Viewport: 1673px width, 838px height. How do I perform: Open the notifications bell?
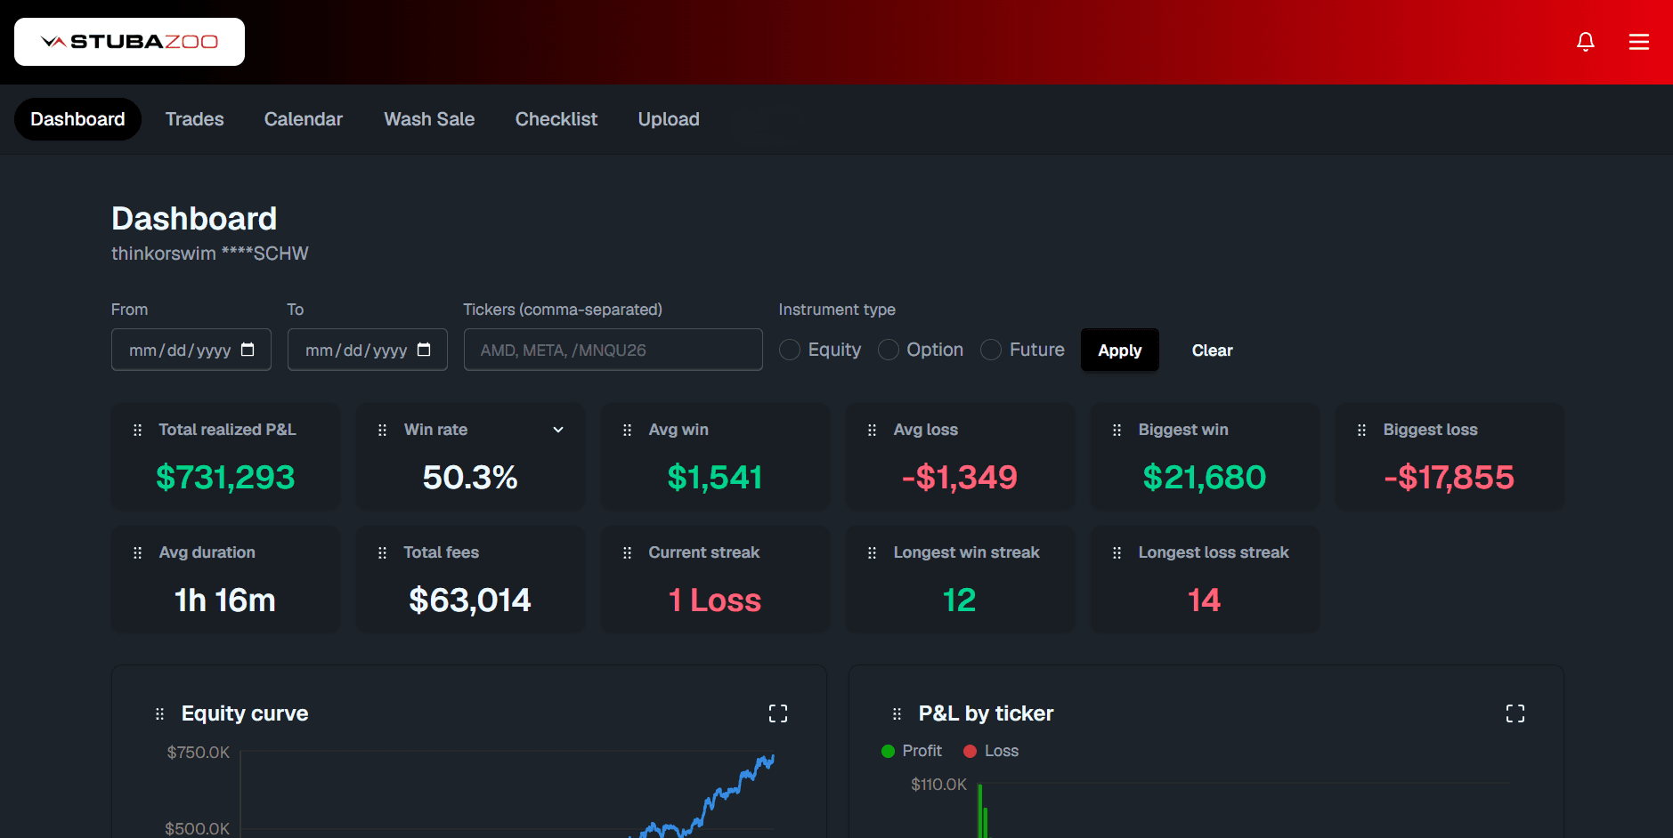(x=1586, y=42)
